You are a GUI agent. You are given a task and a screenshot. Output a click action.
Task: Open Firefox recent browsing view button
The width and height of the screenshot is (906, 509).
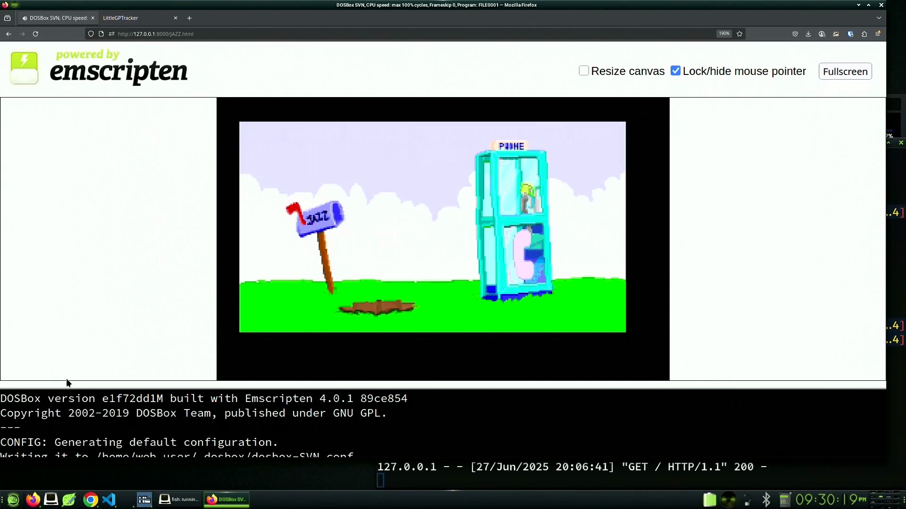[7, 18]
